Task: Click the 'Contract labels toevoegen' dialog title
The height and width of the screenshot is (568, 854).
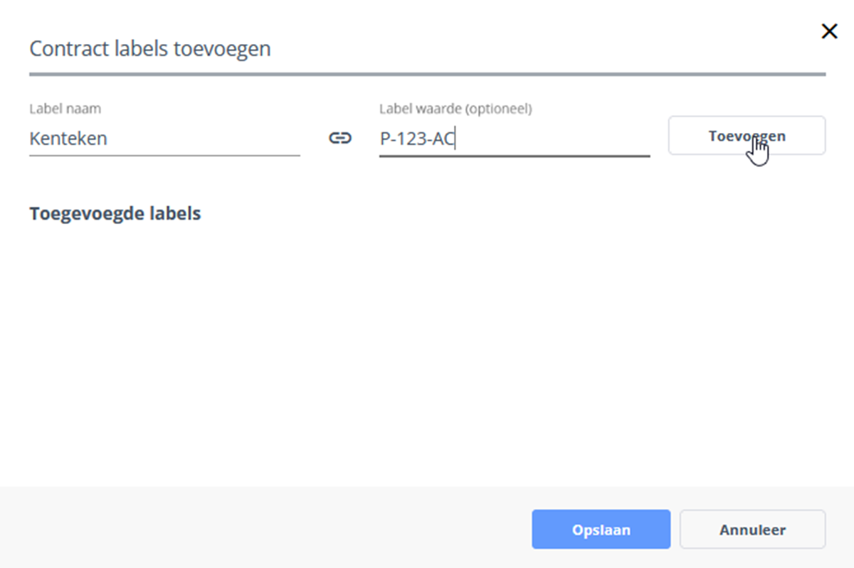Action: 149,49
